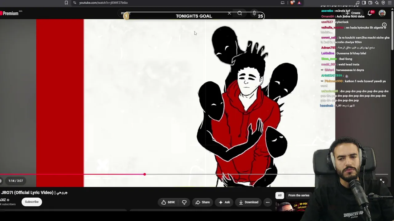The image size is (394, 221).
Task: Open site settings icon beside the URL
Action: coord(74,3)
